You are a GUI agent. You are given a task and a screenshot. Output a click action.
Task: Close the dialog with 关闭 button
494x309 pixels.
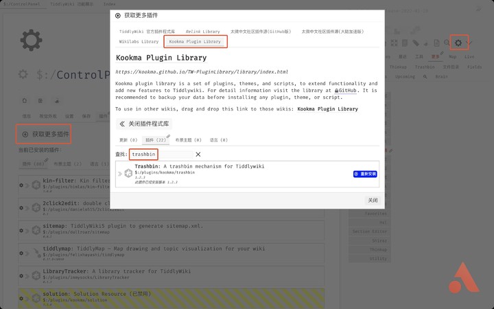(x=373, y=201)
